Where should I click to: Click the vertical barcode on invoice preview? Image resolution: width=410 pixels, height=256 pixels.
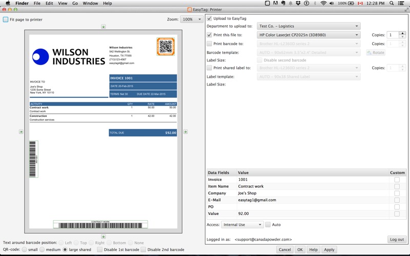coord(34,159)
